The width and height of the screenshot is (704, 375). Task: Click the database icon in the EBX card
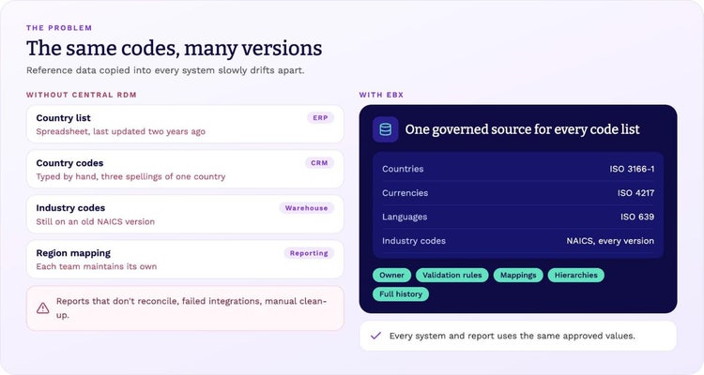[385, 129]
